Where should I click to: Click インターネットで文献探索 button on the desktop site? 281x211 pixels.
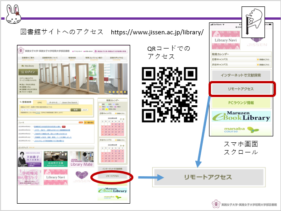tap(112, 169)
